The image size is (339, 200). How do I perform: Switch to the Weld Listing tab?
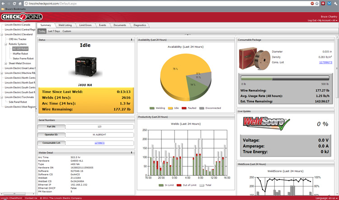click(x=65, y=25)
